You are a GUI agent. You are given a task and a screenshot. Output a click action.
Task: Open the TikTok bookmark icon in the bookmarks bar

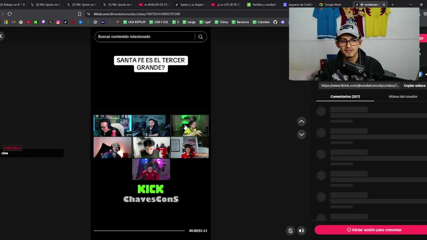(x=65, y=22)
